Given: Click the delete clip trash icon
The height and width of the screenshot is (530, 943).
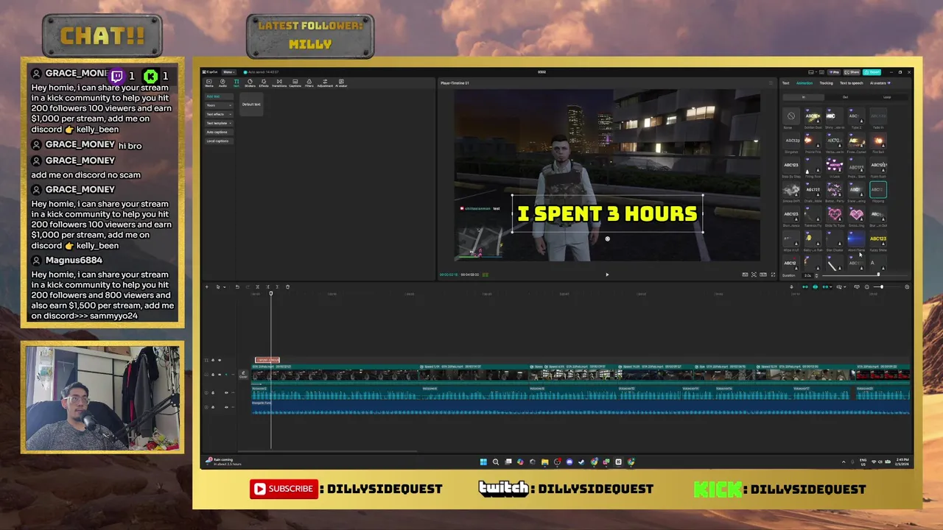Looking at the screenshot, I should coord(287,287).
